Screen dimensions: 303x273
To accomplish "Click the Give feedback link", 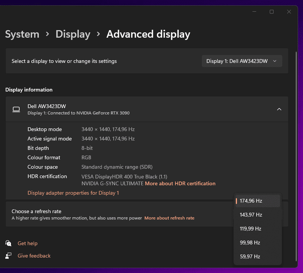I will coord(34,256).
